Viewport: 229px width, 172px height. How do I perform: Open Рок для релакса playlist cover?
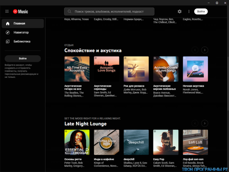coord(136,69)
